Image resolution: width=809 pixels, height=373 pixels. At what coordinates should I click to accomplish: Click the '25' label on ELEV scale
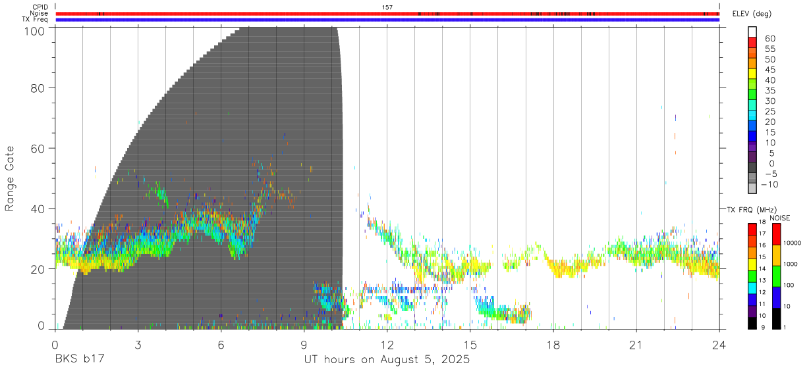[769, 112]
